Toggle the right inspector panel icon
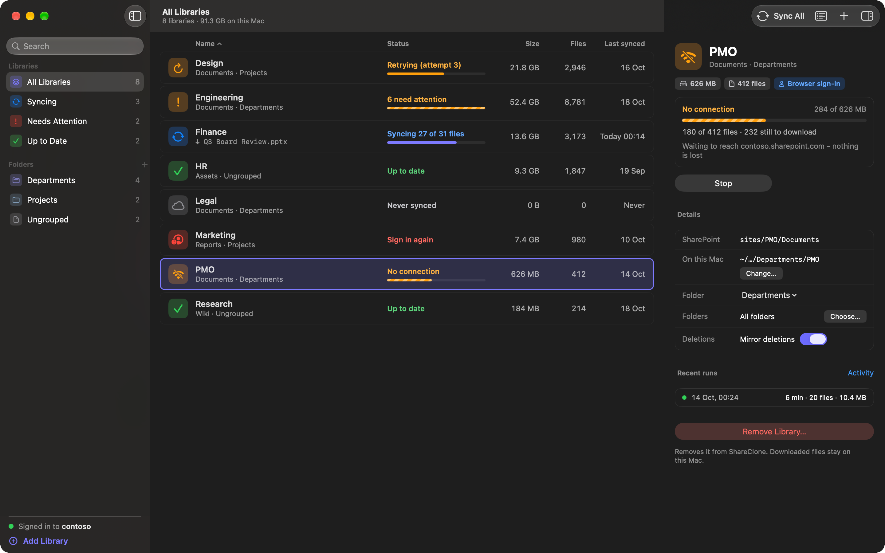Screen dimensions: 885x553 pos(867,16)
